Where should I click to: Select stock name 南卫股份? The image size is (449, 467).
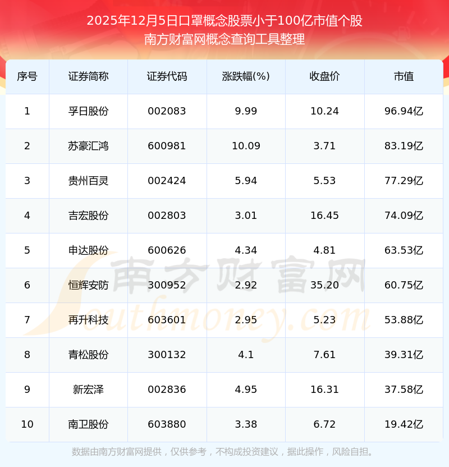pyautogui.click(x=89, y=424)
